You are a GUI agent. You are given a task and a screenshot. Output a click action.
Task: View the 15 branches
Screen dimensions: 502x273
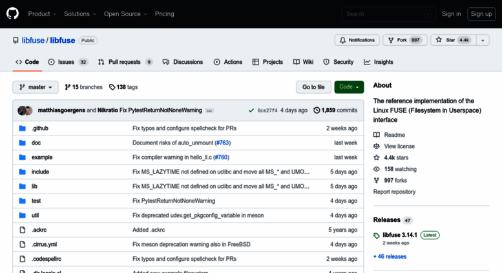point(83,87)
